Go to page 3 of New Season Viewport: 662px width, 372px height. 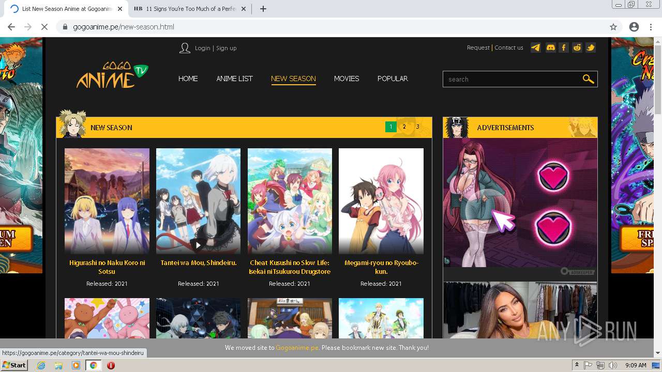coord(417,127)
